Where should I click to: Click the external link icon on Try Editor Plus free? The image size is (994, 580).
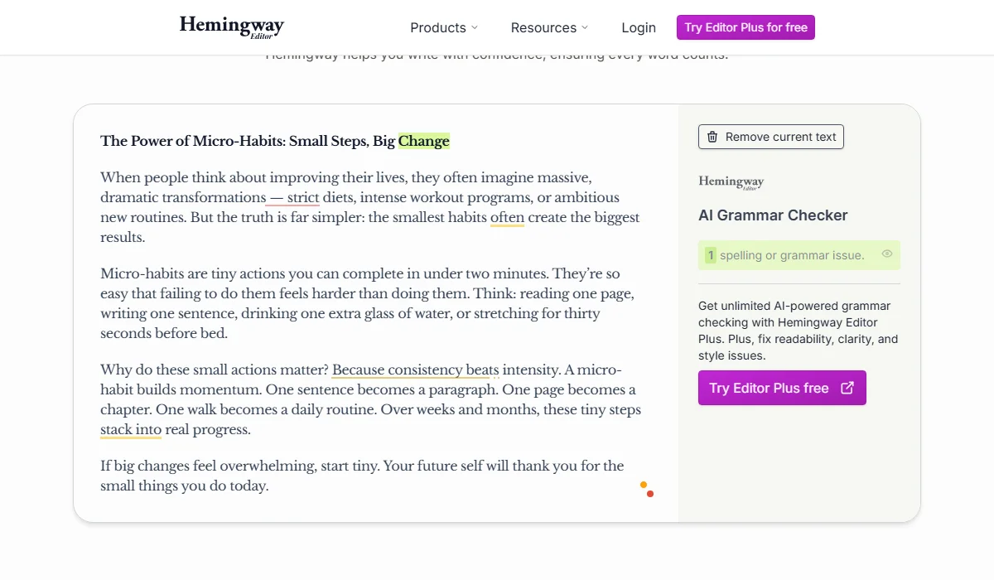pyautogui.click(x=847, y=387)
